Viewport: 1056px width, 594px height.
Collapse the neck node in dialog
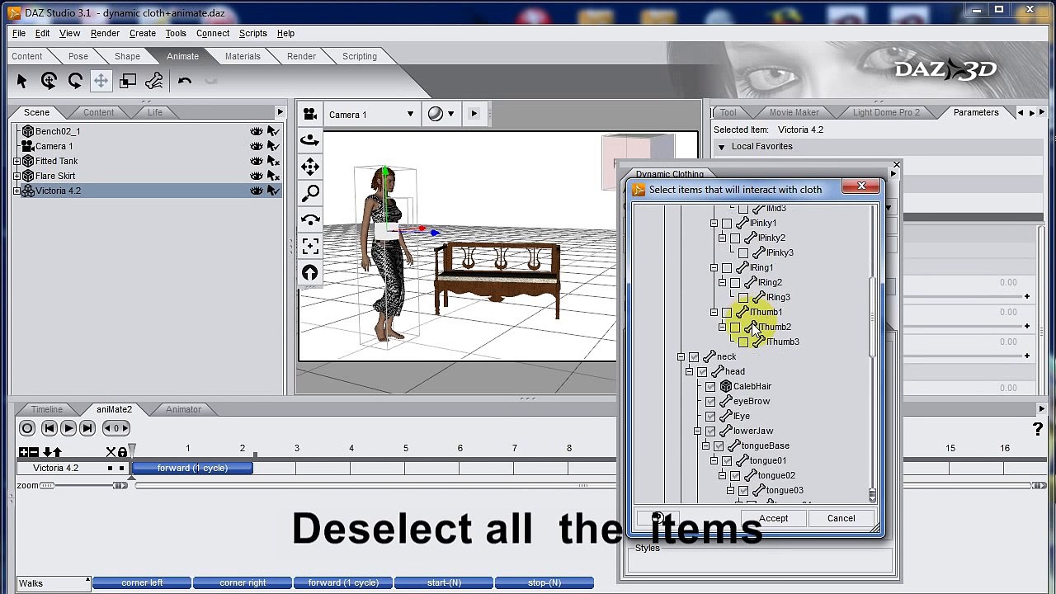tap(681, 357)
